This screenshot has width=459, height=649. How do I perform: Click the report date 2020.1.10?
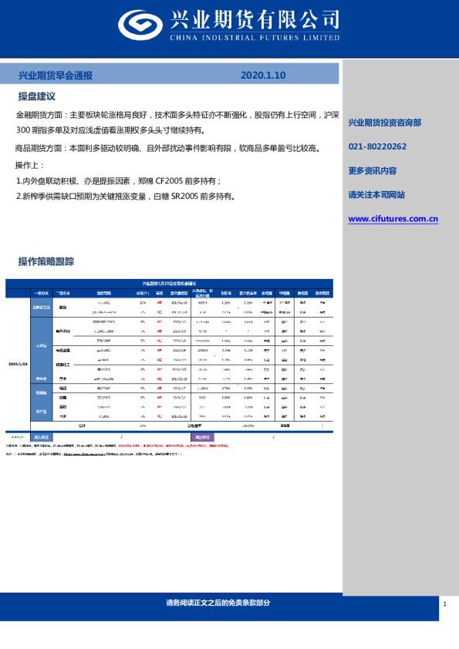263,76
